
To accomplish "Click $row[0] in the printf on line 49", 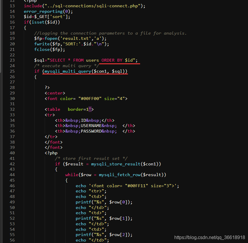I will pos(118,202).
